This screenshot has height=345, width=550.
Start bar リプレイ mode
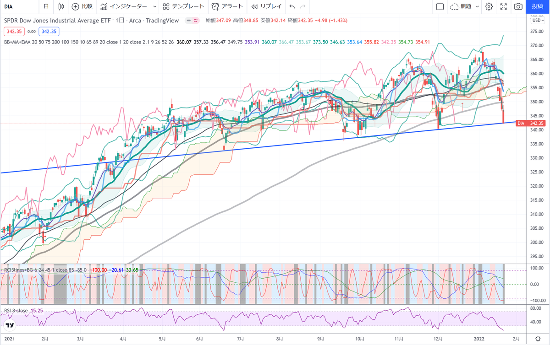(266, 6)
